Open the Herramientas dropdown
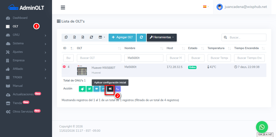This screenshot has height=137, width=276. [161, 37]
